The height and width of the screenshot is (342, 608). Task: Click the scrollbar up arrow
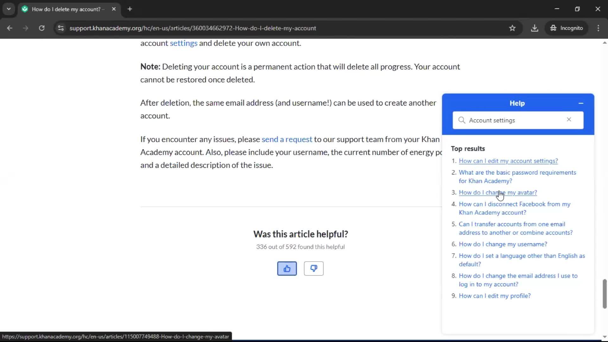pyautogui.click(x=605, y=43)
